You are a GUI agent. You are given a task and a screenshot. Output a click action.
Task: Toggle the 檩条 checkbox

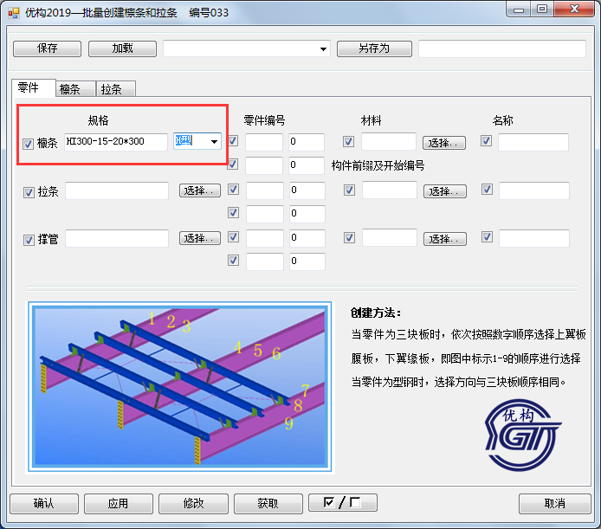click(x=29, y=144)
